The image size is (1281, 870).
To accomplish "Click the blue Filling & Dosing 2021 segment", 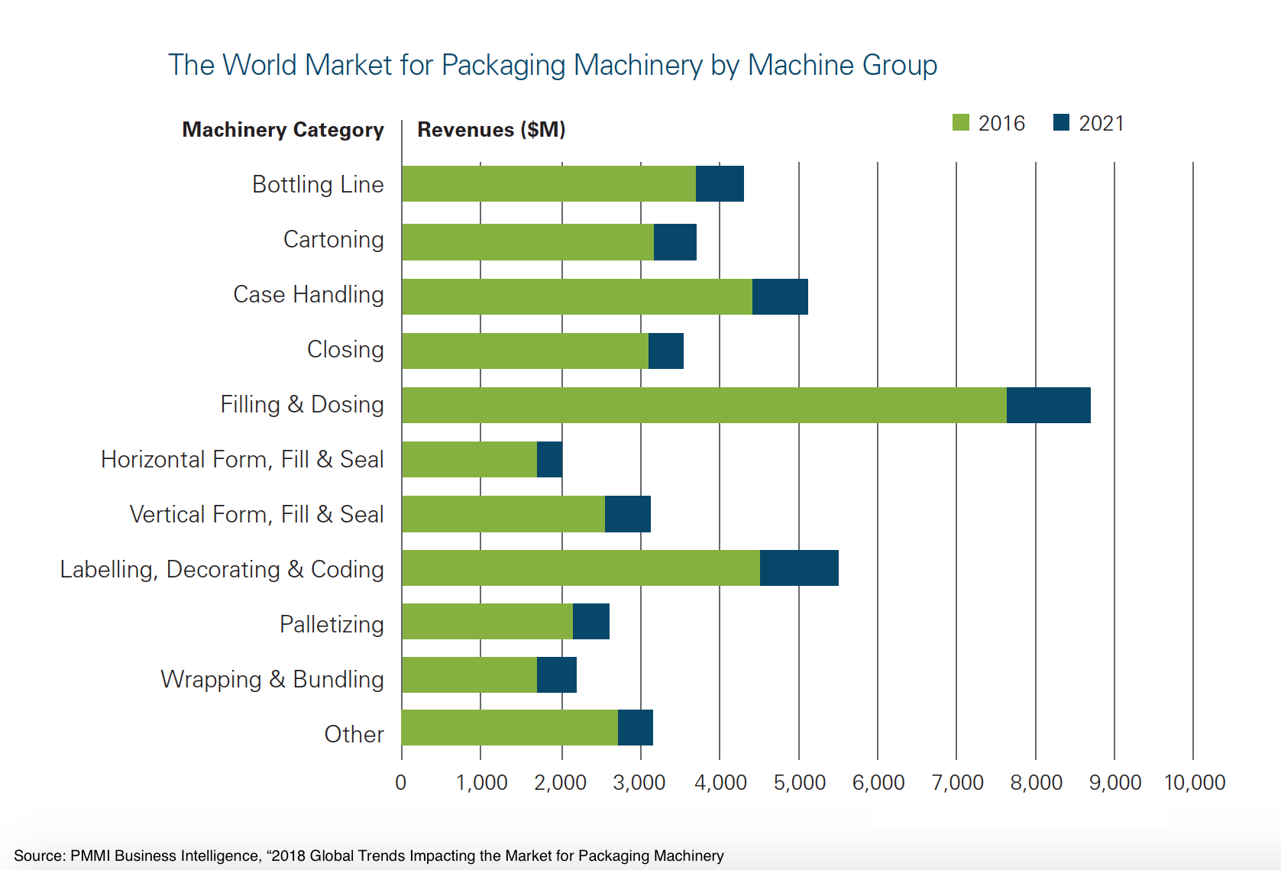I will pos(1048,405).
